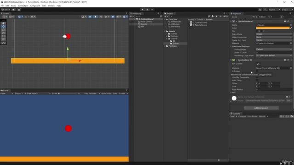Select the Rect tool in Scene toolbar
The image size is (294, 165).
[3, 36]
